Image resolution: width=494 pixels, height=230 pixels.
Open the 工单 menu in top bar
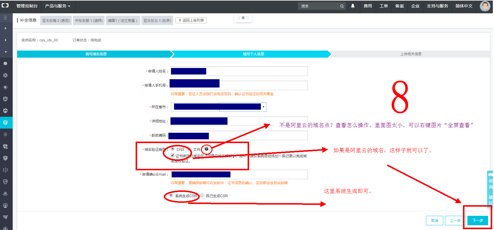click(383, 6)
